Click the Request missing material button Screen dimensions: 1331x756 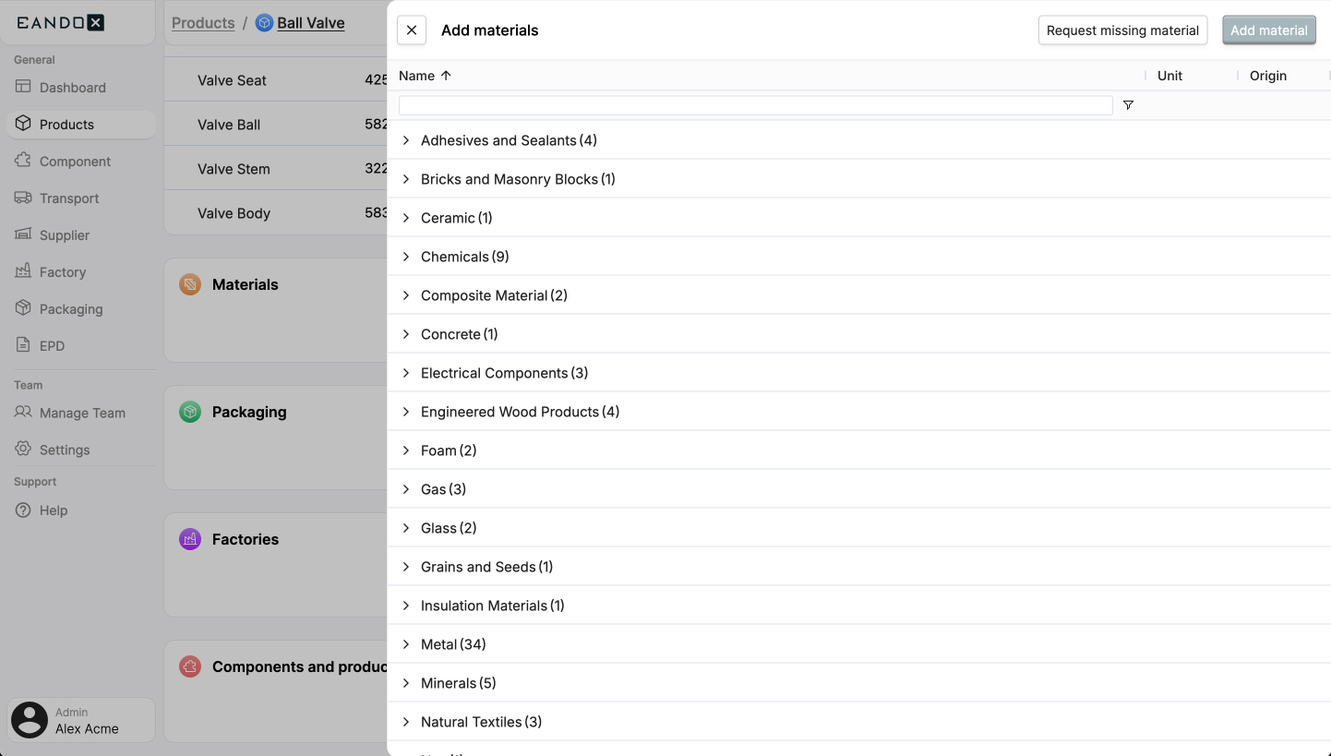coord(1122,30)
